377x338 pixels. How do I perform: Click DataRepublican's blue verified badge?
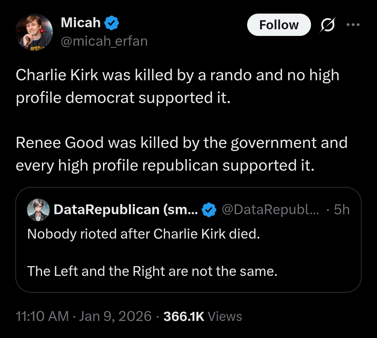click(x=208, y=210)
